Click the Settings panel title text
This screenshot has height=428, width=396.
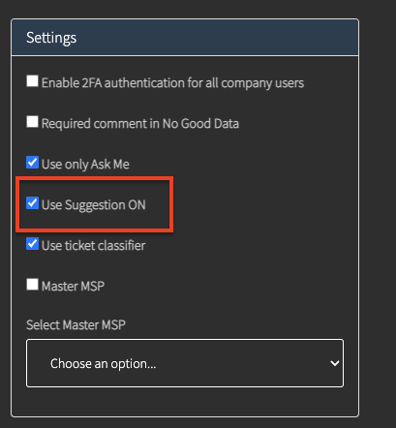tap(51, 38)
